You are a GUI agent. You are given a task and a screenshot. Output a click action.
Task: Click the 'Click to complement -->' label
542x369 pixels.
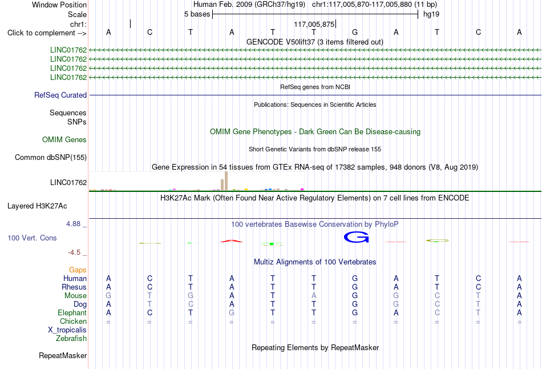(47, 33)
